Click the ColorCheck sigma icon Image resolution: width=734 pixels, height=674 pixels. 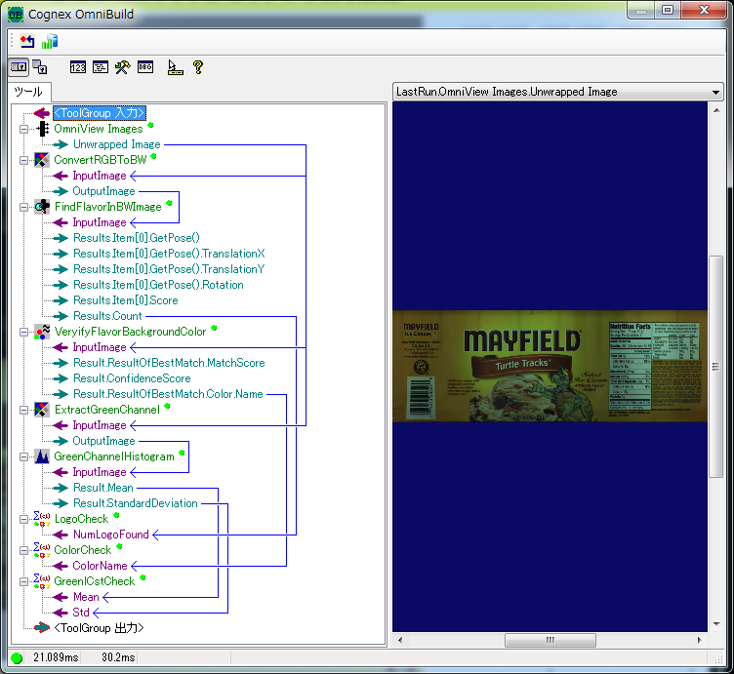tap(42, 550)
